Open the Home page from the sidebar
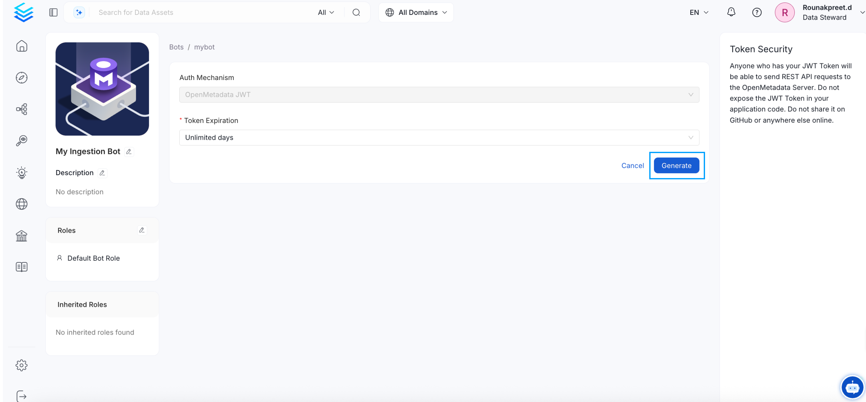 pyautogui.click(x=22, y=46)
